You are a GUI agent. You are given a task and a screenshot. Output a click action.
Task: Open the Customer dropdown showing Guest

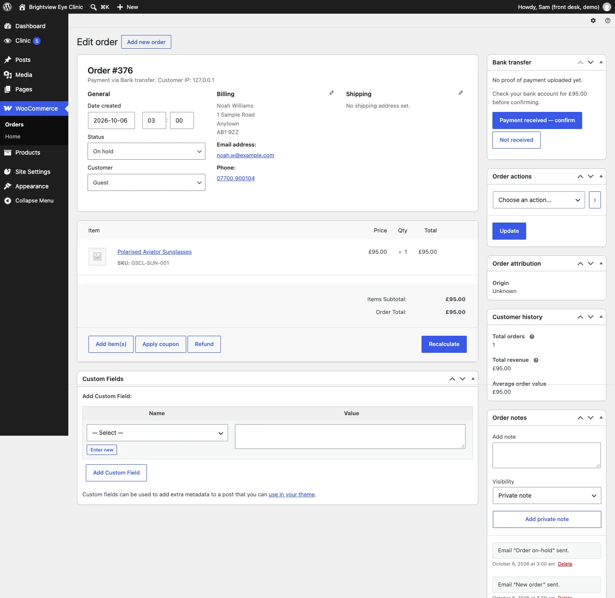click(146, 182)
